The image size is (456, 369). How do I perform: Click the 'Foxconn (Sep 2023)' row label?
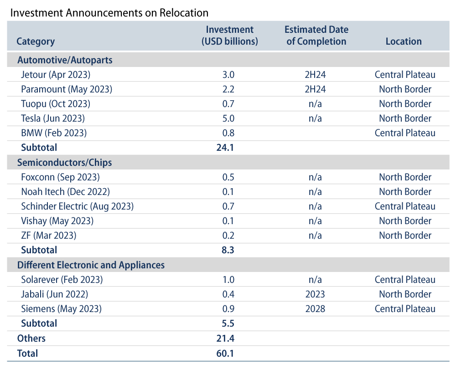(60, 177)
